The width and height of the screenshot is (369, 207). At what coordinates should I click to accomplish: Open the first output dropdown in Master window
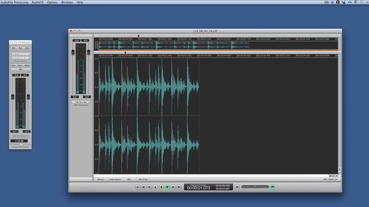pos(21,54)
